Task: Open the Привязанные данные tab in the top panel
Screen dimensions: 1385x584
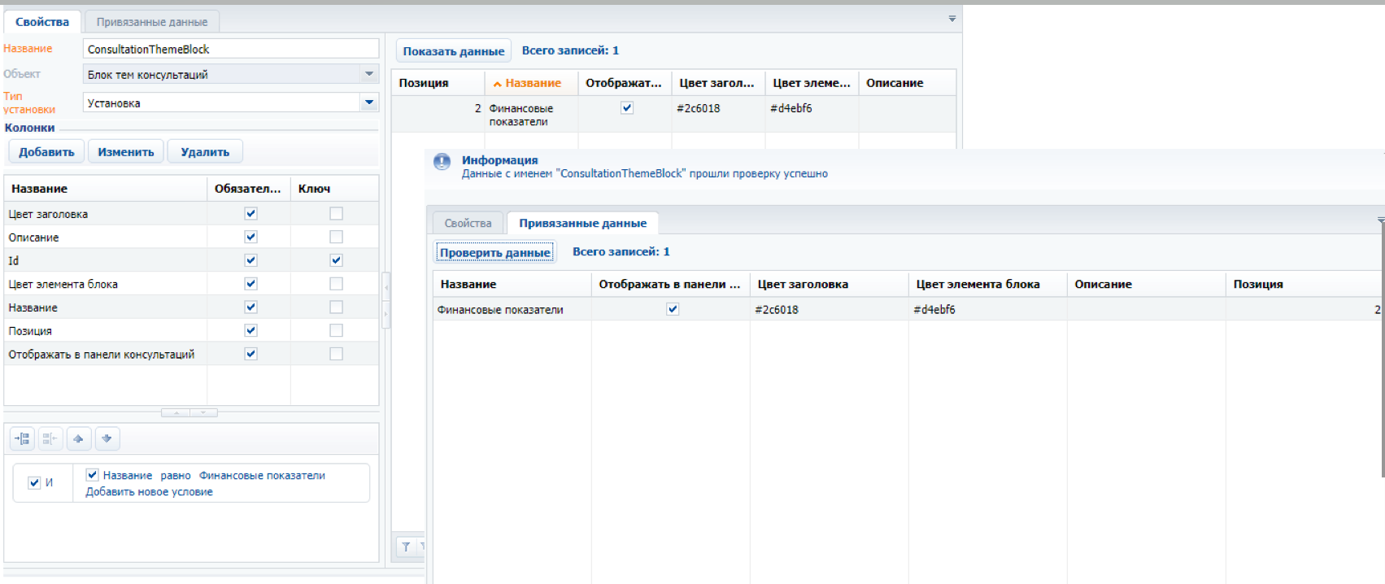Action: pyautogui.click(x=152, y=22)
